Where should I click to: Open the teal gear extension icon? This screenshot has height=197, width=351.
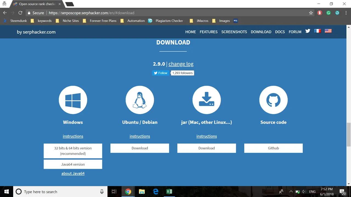[337, 13]
